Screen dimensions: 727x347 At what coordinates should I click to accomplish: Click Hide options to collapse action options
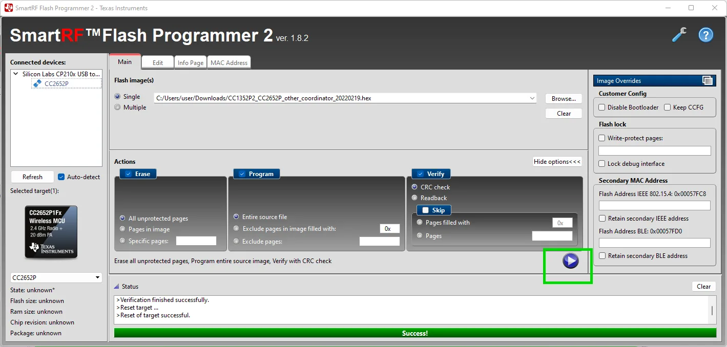557,162
